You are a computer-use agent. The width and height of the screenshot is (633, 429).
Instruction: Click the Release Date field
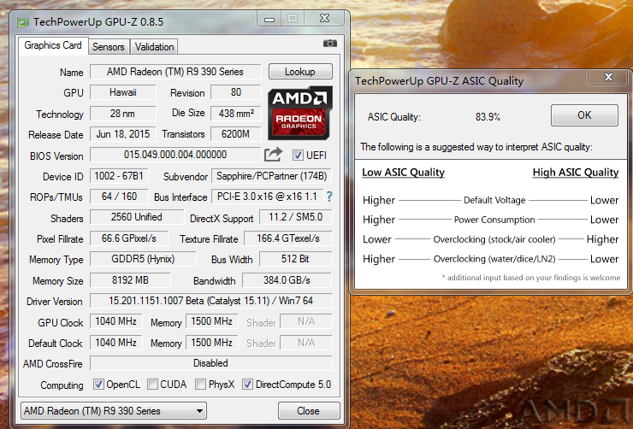click(x=122, y=134)
